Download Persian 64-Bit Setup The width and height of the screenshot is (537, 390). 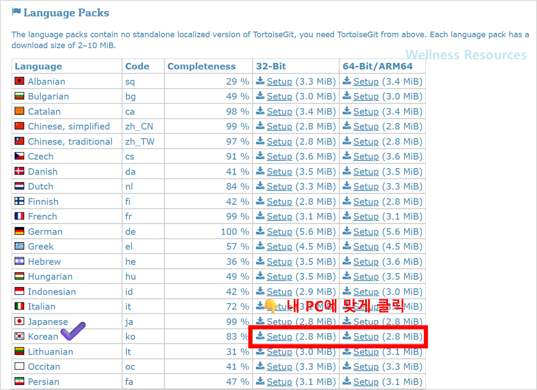pyautogui.click(x=366, y=382)
